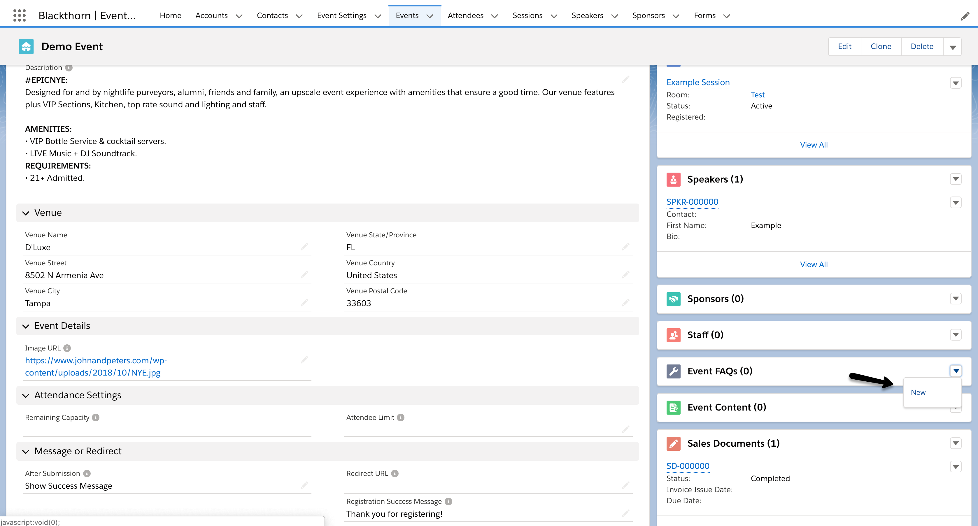Open the Events tab chevron menu
The width and height of the screenshot is (978, 526).
430,16
